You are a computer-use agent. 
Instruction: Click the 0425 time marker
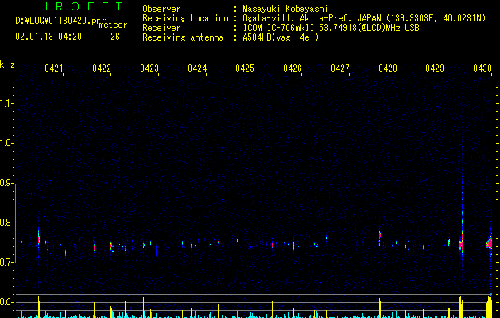[x=245, y=68]
